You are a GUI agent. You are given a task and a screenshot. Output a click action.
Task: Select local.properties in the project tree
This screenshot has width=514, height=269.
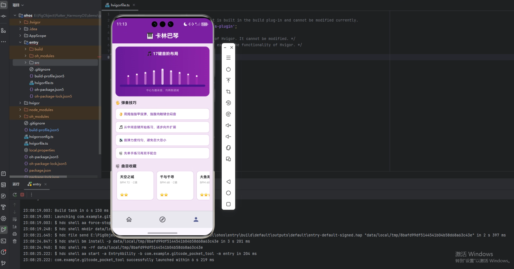tap(42, 150)
